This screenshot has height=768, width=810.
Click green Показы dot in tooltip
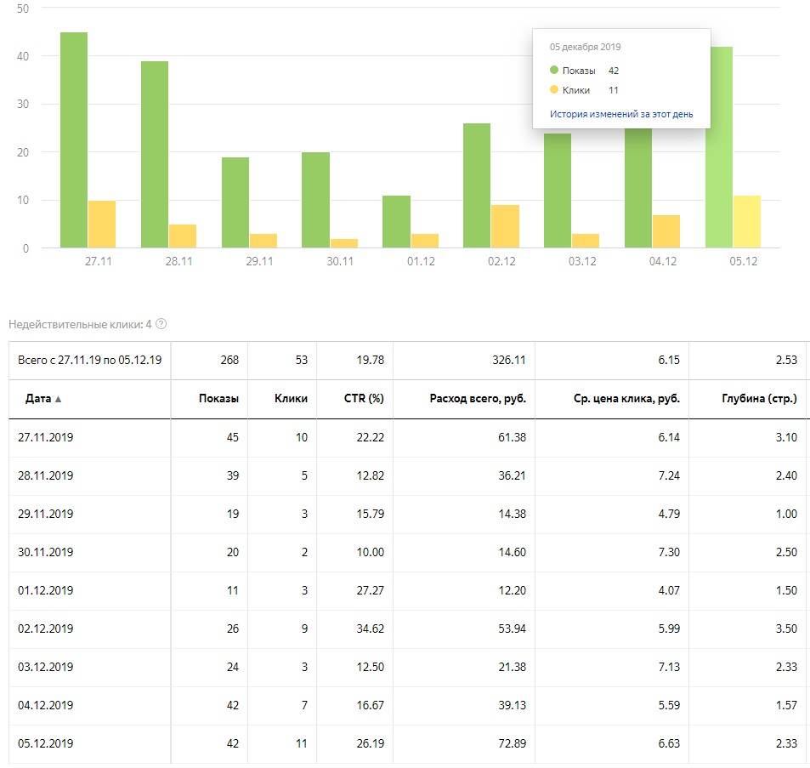click(x=554, y=71)
